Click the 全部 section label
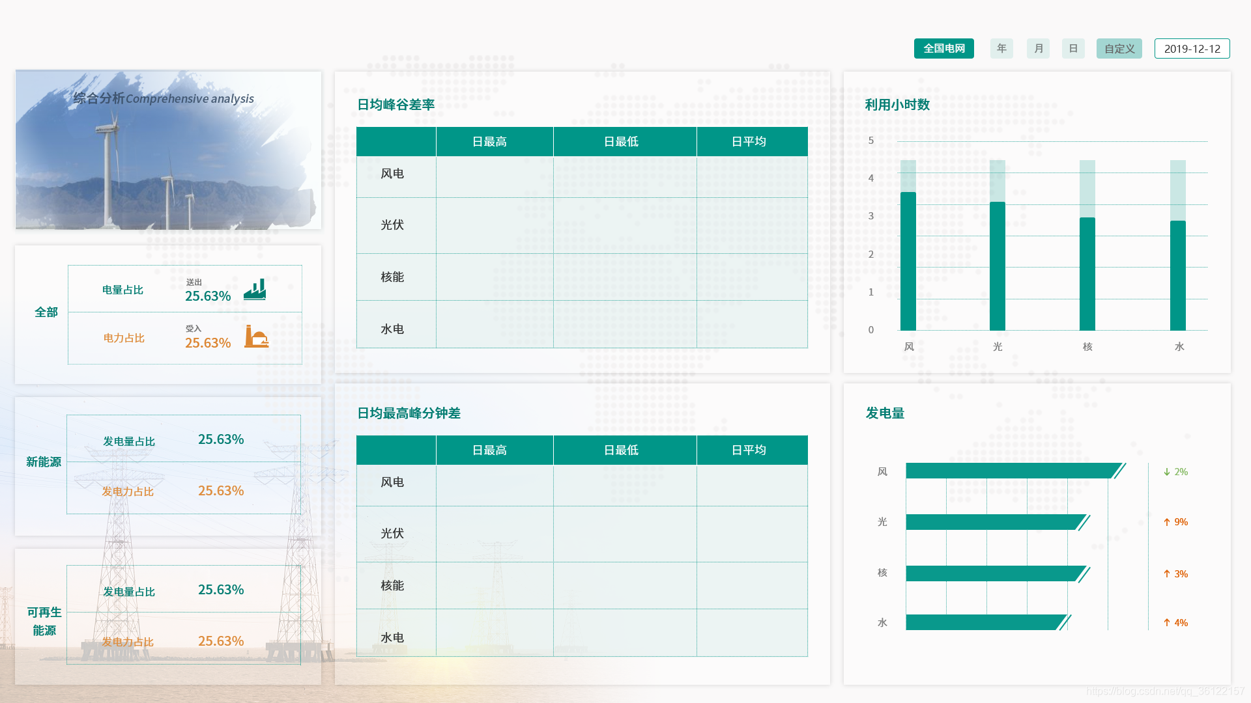 (x=46, y=312)
